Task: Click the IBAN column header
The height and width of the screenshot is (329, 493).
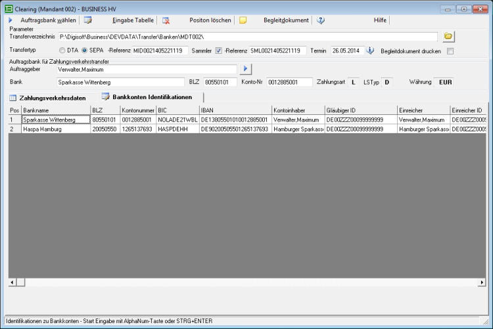Action: 235,110
